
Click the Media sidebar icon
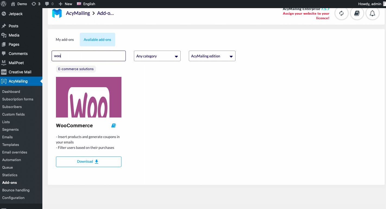pos(4,35)
